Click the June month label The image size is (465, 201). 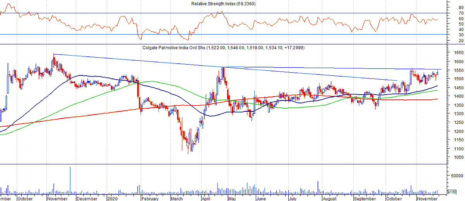[x=260, y=199]
